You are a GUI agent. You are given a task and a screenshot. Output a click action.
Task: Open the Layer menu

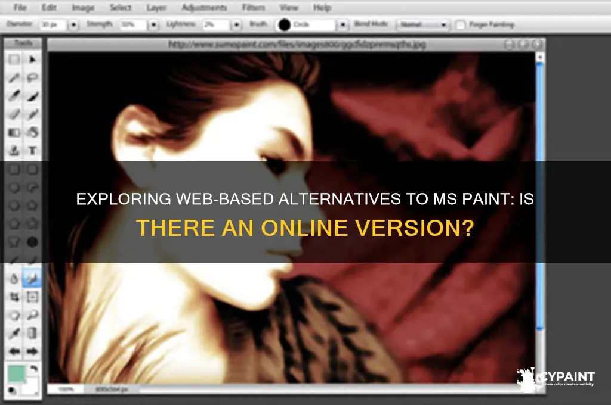click(157, 7)
